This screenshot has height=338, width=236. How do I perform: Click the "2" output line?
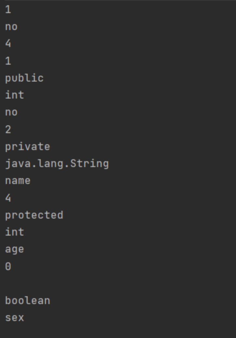point(8,130)
